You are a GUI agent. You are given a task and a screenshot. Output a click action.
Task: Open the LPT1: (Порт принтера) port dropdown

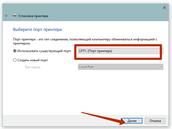[119, 51]
